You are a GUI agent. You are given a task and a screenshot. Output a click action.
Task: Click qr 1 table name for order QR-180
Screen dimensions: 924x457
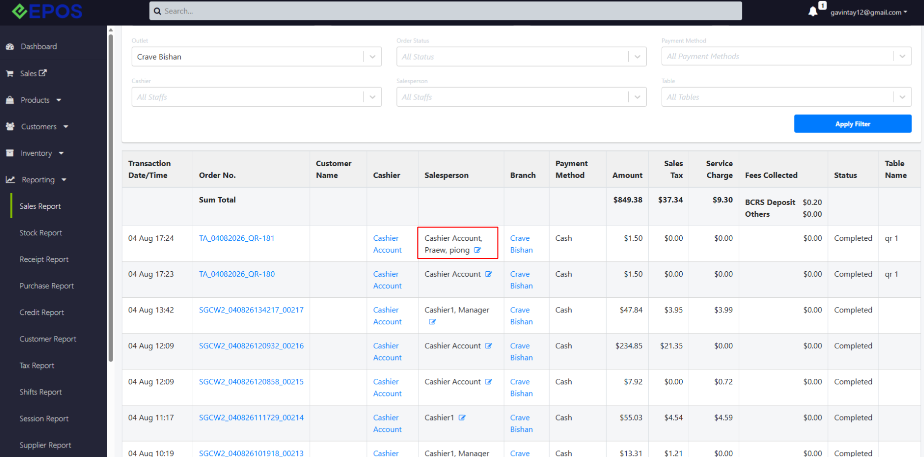891,274
